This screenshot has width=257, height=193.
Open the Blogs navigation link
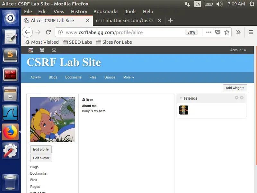[x=53, y=77]
